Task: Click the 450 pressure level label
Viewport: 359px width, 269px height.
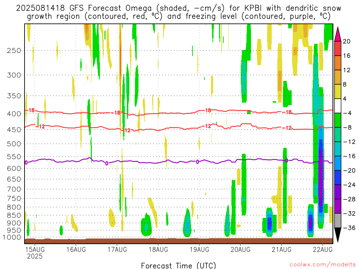Action: click(x=14, y=130)
